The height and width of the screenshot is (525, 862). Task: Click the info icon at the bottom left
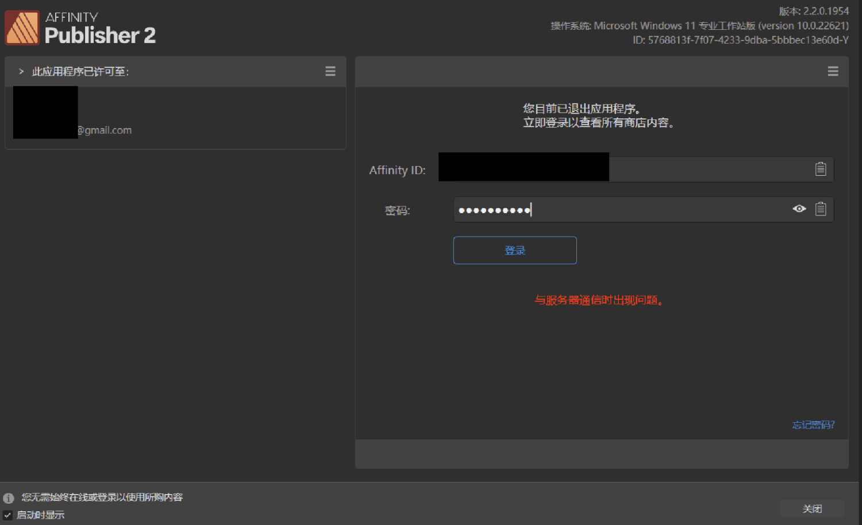[8, 497]
